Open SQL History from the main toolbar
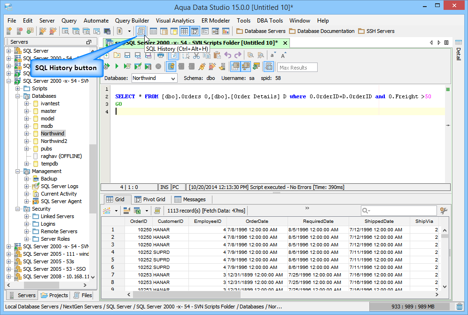This screenshot has width=468, height=315. click(140, 31)
